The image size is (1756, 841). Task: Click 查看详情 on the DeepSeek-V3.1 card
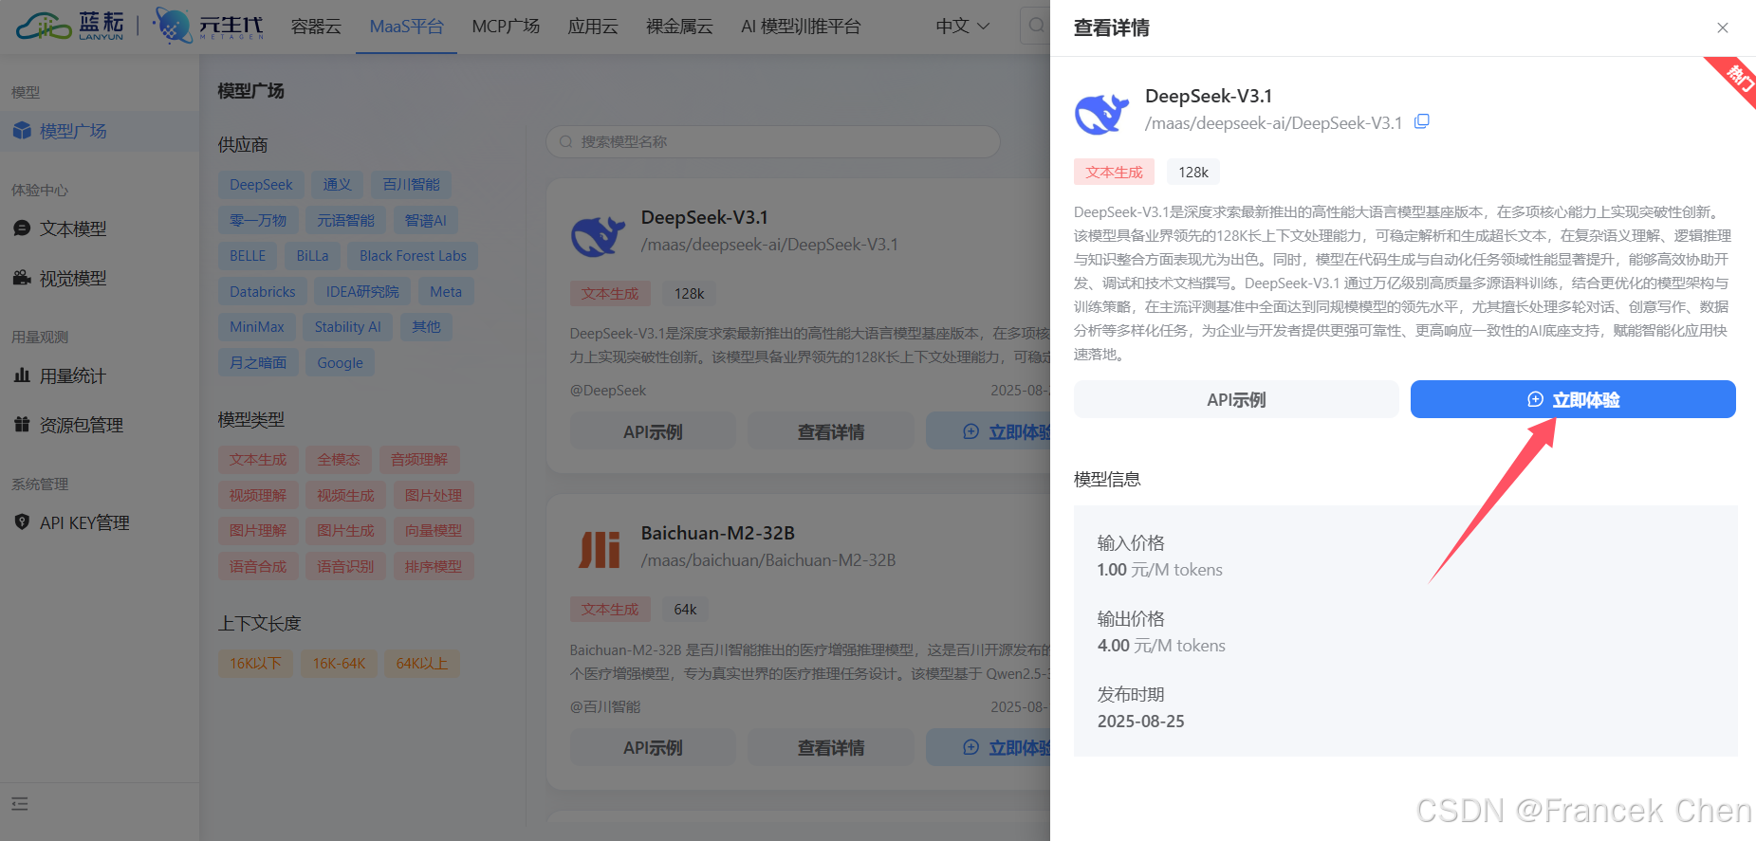[831, 431]
